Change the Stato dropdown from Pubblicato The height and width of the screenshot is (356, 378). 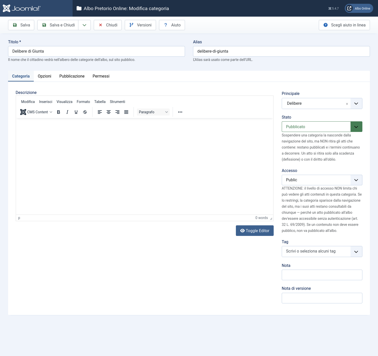pyautogui.click(x=322, y=127)
